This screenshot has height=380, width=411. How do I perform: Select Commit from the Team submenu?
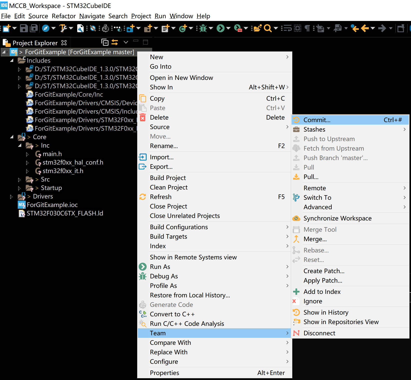pyautogui.click(x=317, y=120)
